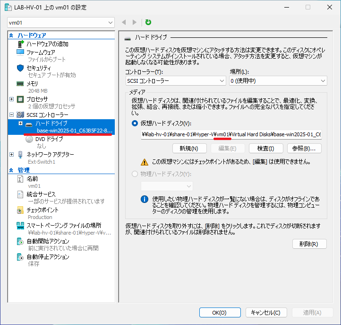Click the hard drive icon in panel header
This screenshot has width=341, height=325.
(128, 39)
